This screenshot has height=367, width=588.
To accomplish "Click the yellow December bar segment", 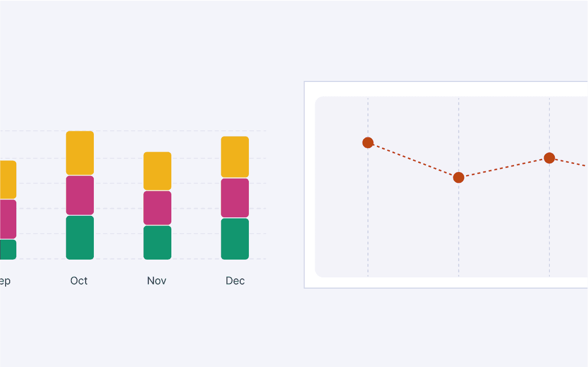I will pos(235,157).
